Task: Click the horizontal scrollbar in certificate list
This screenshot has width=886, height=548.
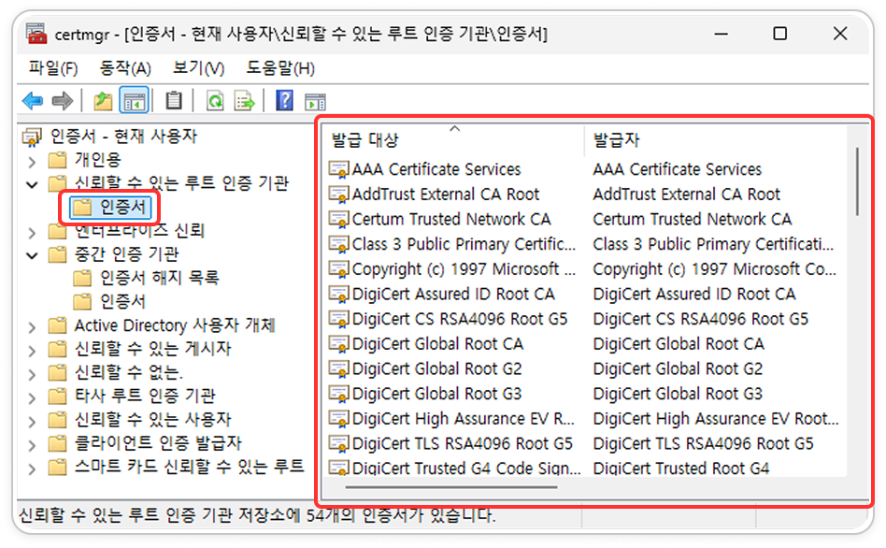Action: click(x=450, y=487)
